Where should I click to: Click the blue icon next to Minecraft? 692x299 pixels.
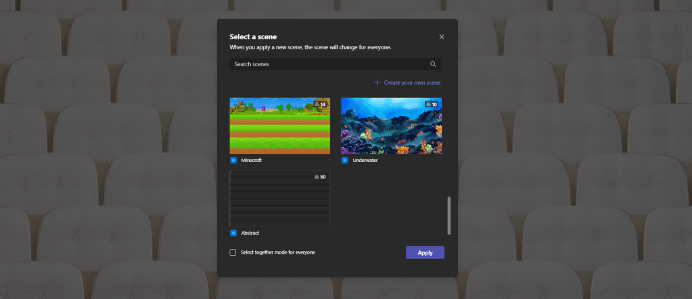(x=233, y=161)
